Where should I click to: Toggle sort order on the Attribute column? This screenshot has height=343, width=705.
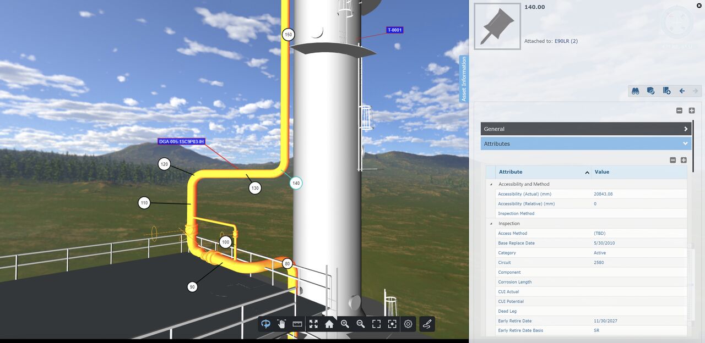click(x=587, y=171)
